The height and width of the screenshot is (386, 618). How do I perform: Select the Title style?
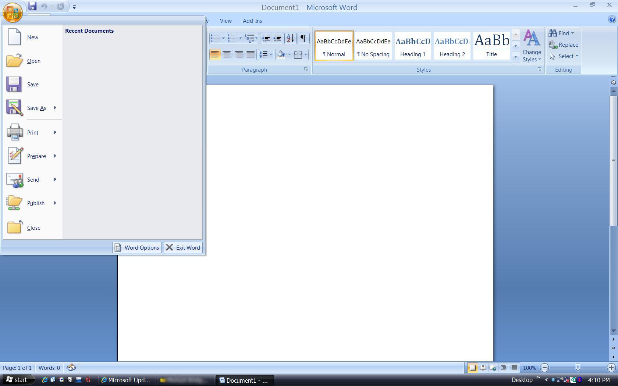click(x=491, y=46)
